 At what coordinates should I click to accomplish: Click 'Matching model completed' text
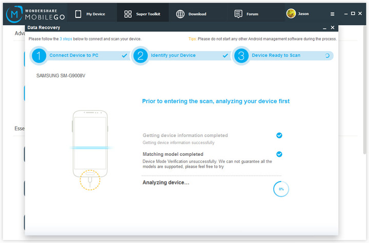point(173,154)
